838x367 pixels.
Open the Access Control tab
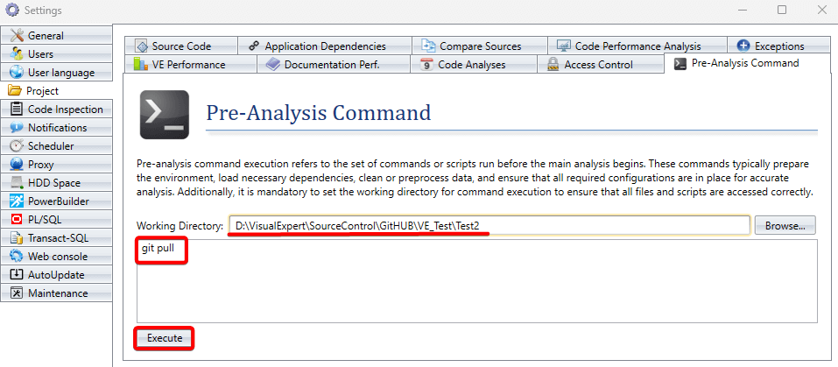[x=600, y=64]
